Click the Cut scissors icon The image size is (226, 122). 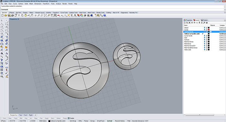(x=19, y=15)
